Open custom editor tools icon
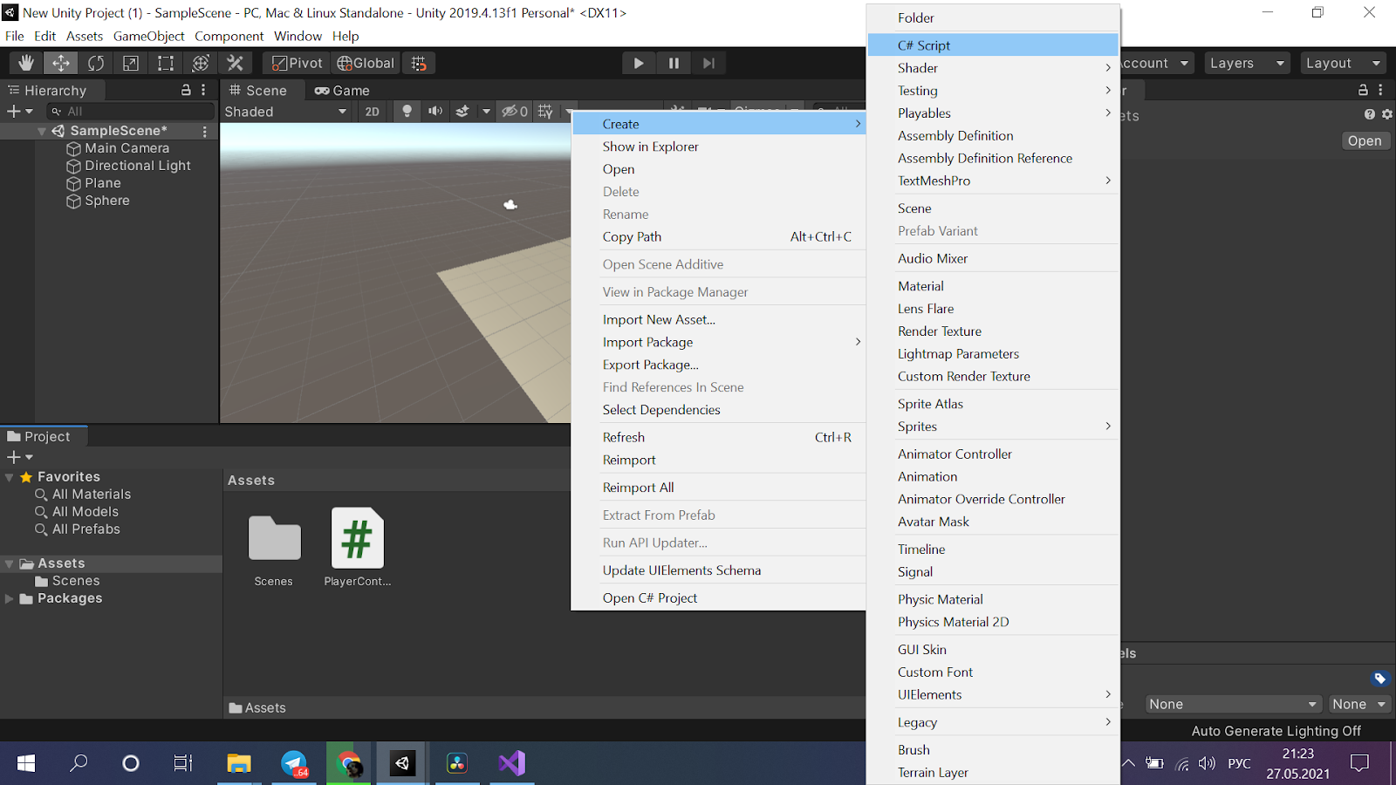Viewport: 1396px width, 785px height. pyautogui.click(x=236, y=63)
